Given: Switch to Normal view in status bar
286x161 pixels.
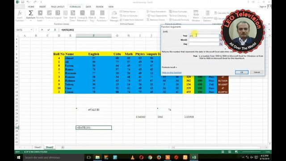Looking at the screenshot, I should (223, 152).
